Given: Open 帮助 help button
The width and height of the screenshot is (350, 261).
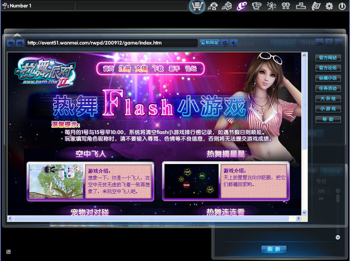Looking at the screenshot, I should pos(328,119).
